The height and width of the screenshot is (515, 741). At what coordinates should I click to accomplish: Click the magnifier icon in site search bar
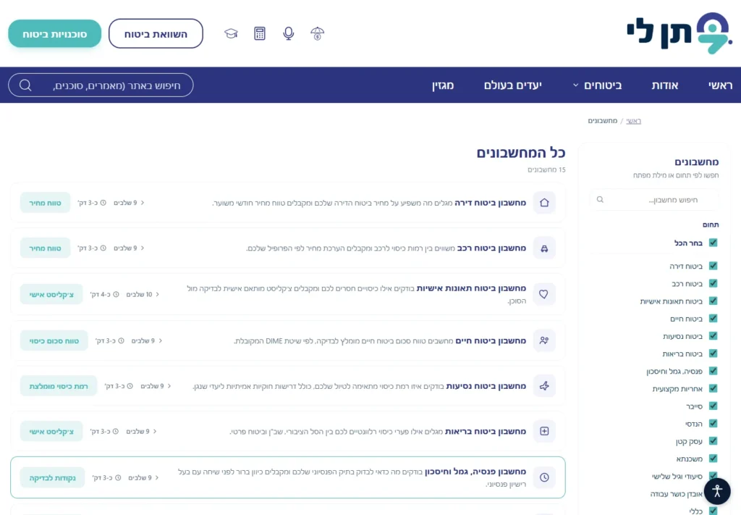(x=25, y=85)
